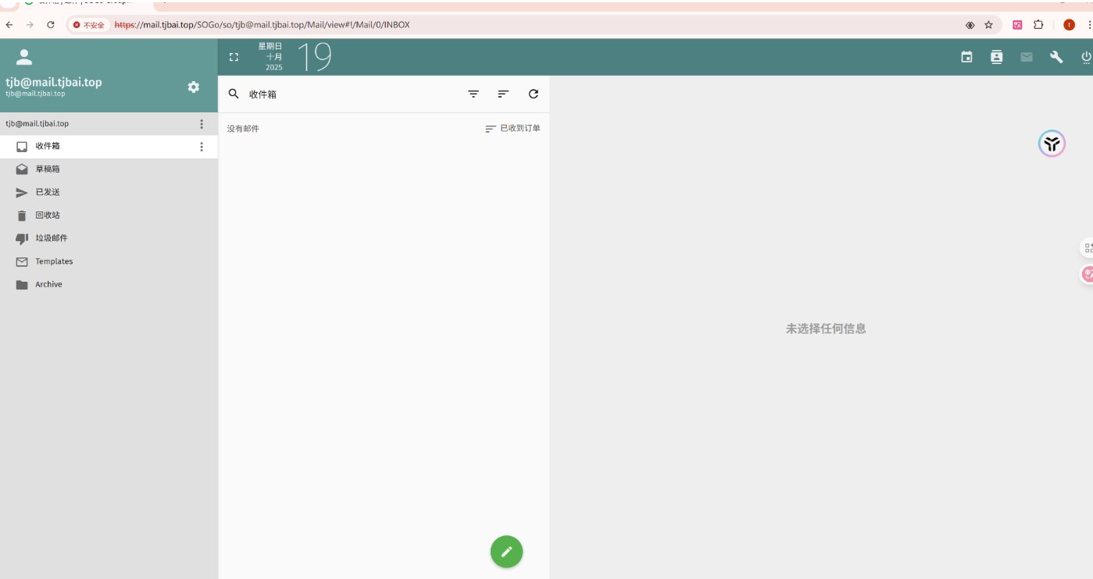Screen dimensions: 1093x579
Task: Click the power logout icon
Action: point(1085,57)
